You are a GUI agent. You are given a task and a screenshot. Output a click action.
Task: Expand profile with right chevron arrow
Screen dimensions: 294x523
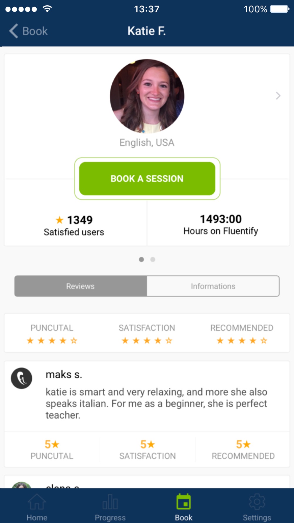tap(278, 96)
